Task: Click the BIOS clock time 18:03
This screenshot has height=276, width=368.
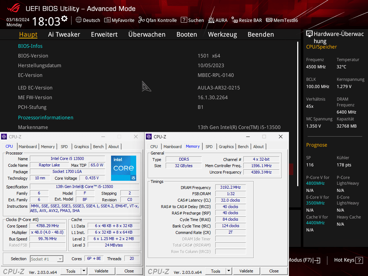Action: pos(46,22)
